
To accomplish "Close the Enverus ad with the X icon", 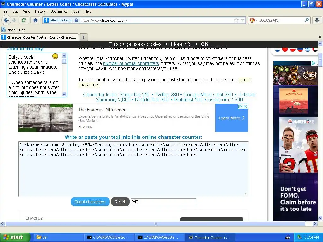I will (x=245, y=107).
